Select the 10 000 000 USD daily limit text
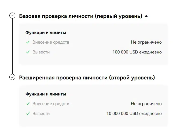 click(x=134, y=114)
